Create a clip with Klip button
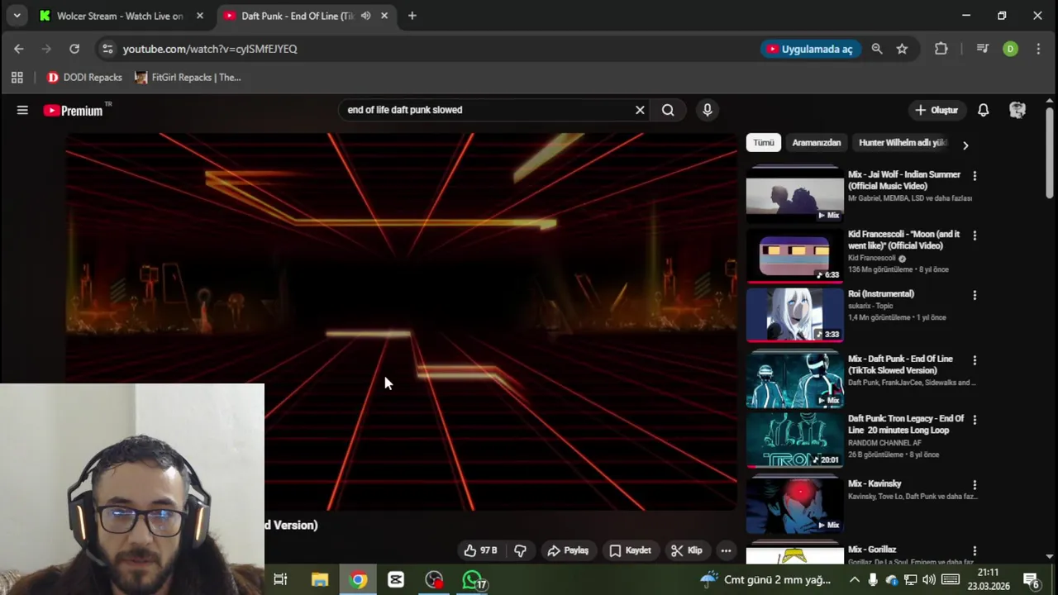 click(687, 550)
